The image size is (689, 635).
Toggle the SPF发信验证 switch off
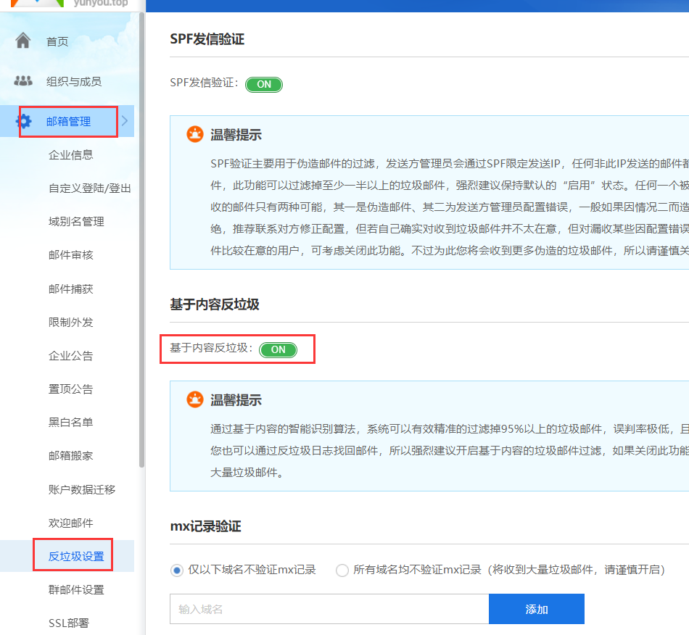pyautogui.click(x=264, y=84)
